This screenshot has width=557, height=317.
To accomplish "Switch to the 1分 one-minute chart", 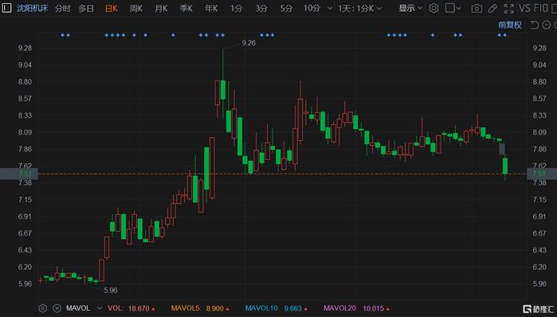I will click(x=236, y=8).
